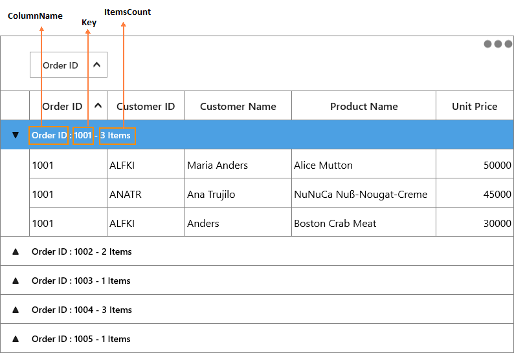Expand the Order ID 1005 group
The image size is (514, 353).
tap(16, 339)
